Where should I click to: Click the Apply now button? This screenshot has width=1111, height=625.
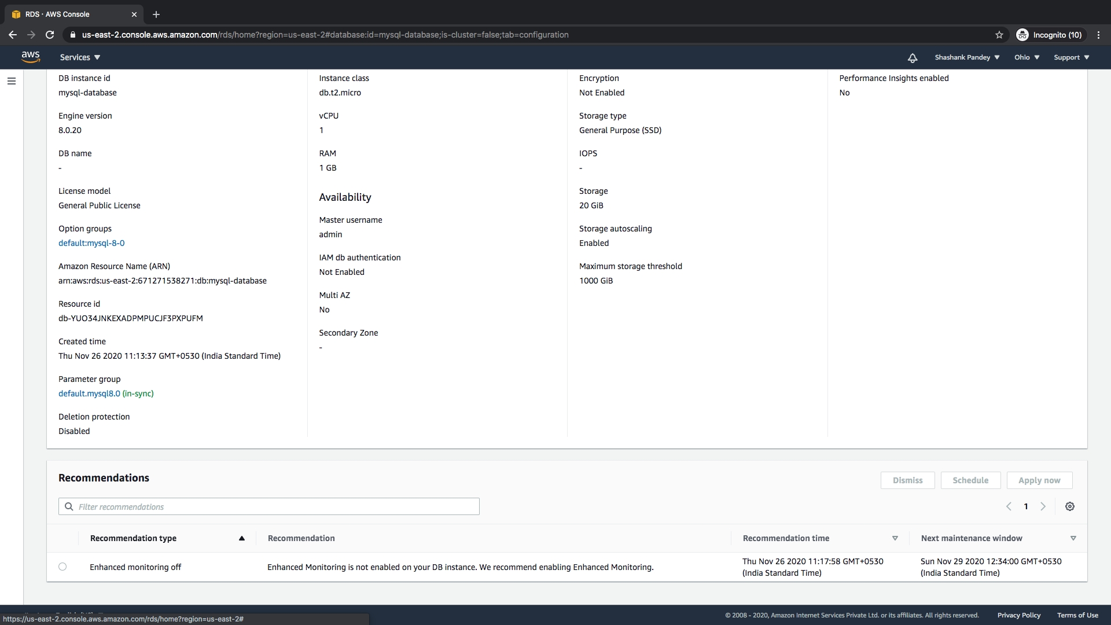click(x=1039, y=480)
